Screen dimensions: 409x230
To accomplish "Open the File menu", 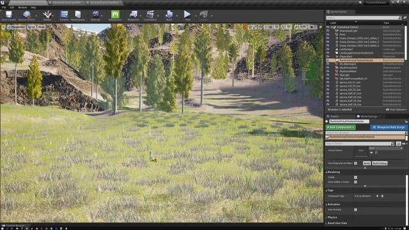I will tap(4, 8).
